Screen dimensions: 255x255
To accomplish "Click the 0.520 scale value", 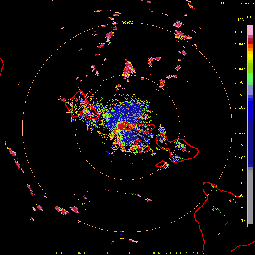I will 240,145.
